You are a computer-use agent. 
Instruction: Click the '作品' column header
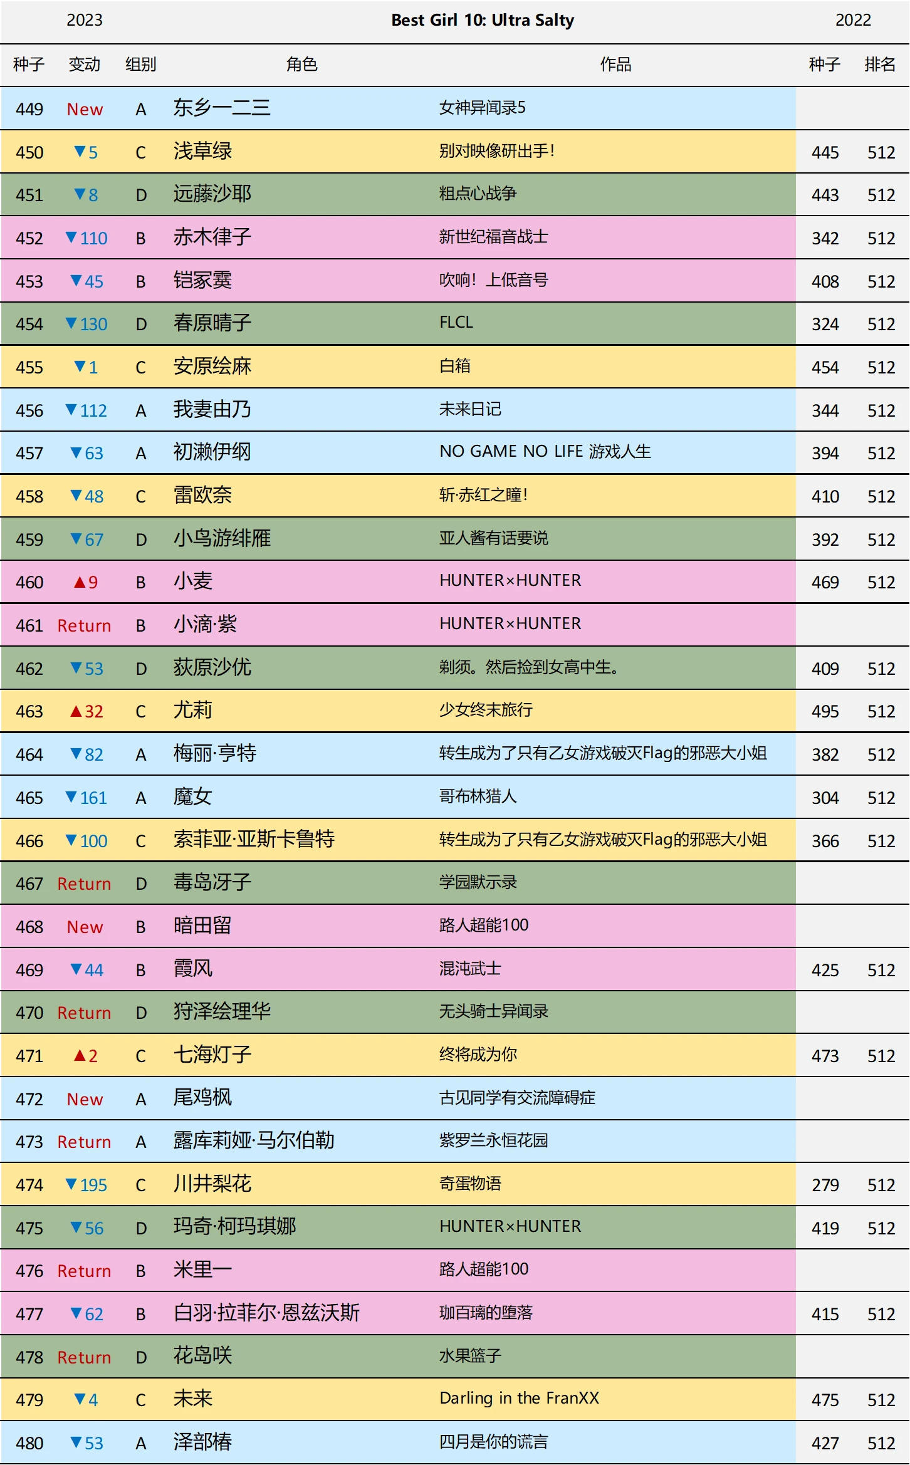(x=615, y=65)
